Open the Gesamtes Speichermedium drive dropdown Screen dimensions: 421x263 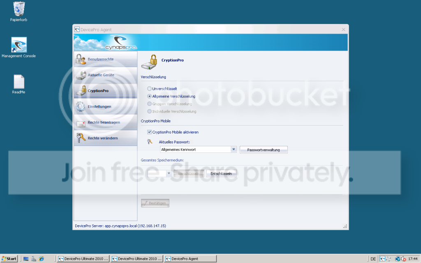click(x=169, y=173)
